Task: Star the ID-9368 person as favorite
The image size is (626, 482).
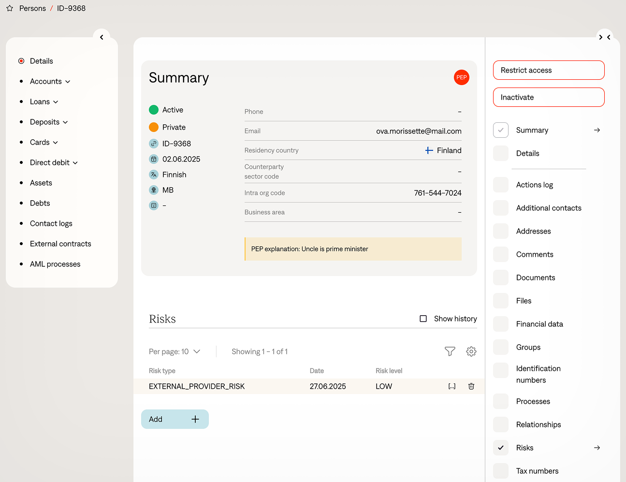Action: (10, 8)
